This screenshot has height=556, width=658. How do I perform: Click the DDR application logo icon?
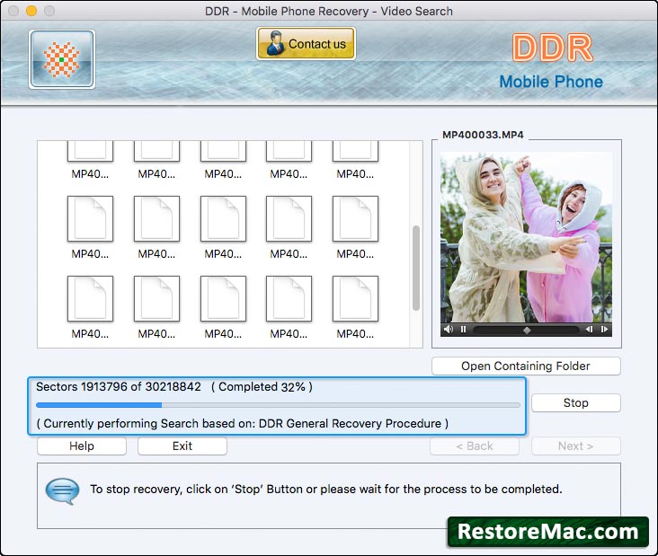pos(62,59)
